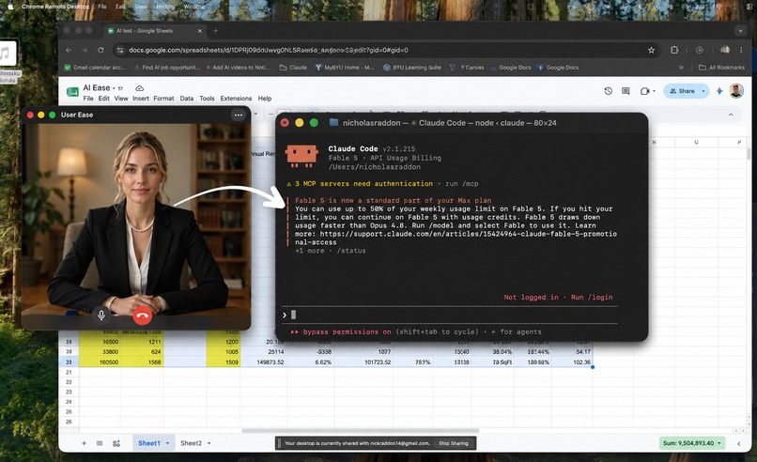Open the File menu in Sheets
The image size is (757, 462).
coord(88,99)
